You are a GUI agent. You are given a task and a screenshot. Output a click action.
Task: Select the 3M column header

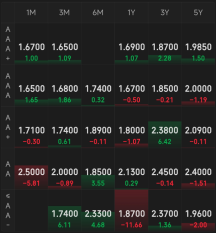[x=64, y=12]
